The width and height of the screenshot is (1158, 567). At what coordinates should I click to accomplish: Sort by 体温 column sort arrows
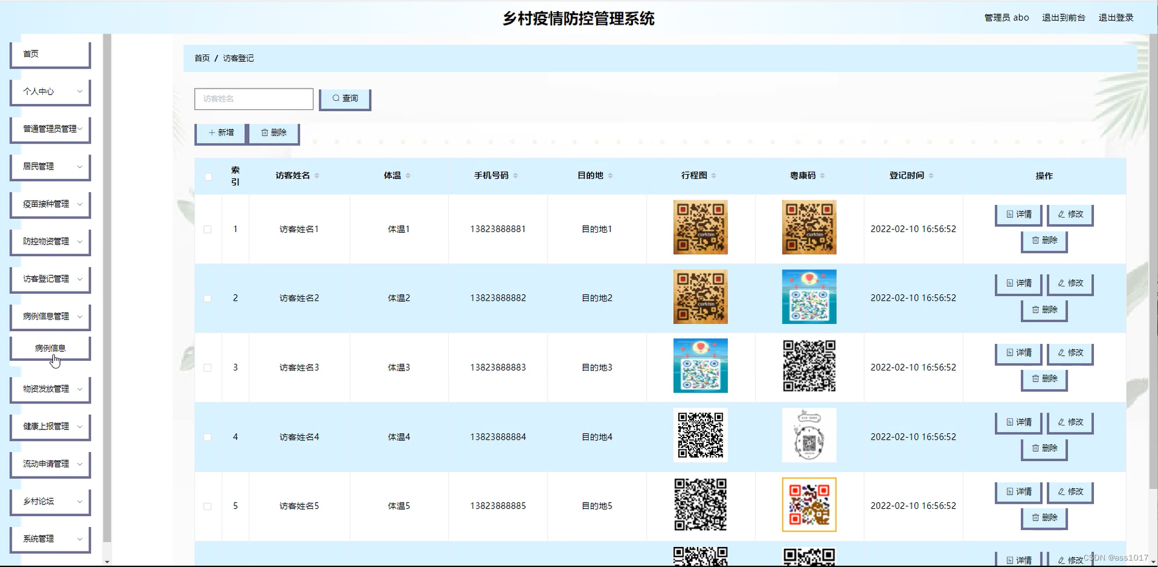pyautogui.click(x=408, y=176)
